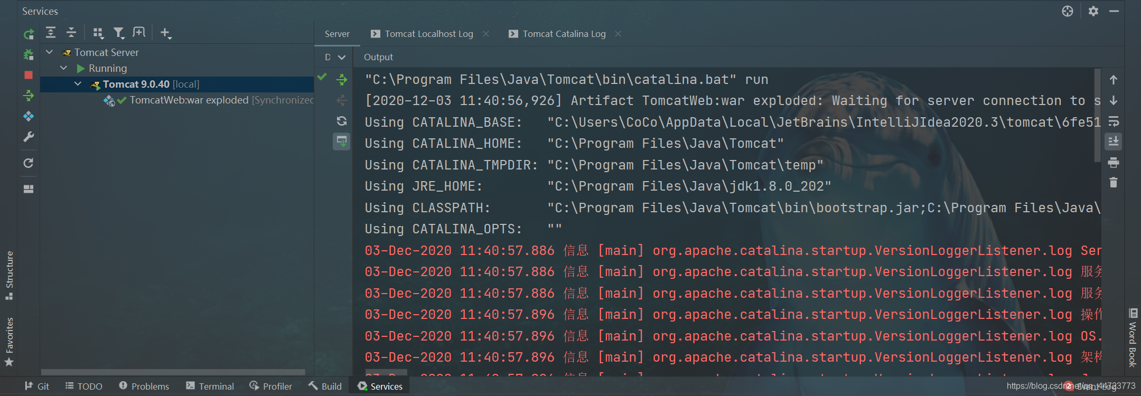Click the refresh deployment status icon

coord(342,121)
